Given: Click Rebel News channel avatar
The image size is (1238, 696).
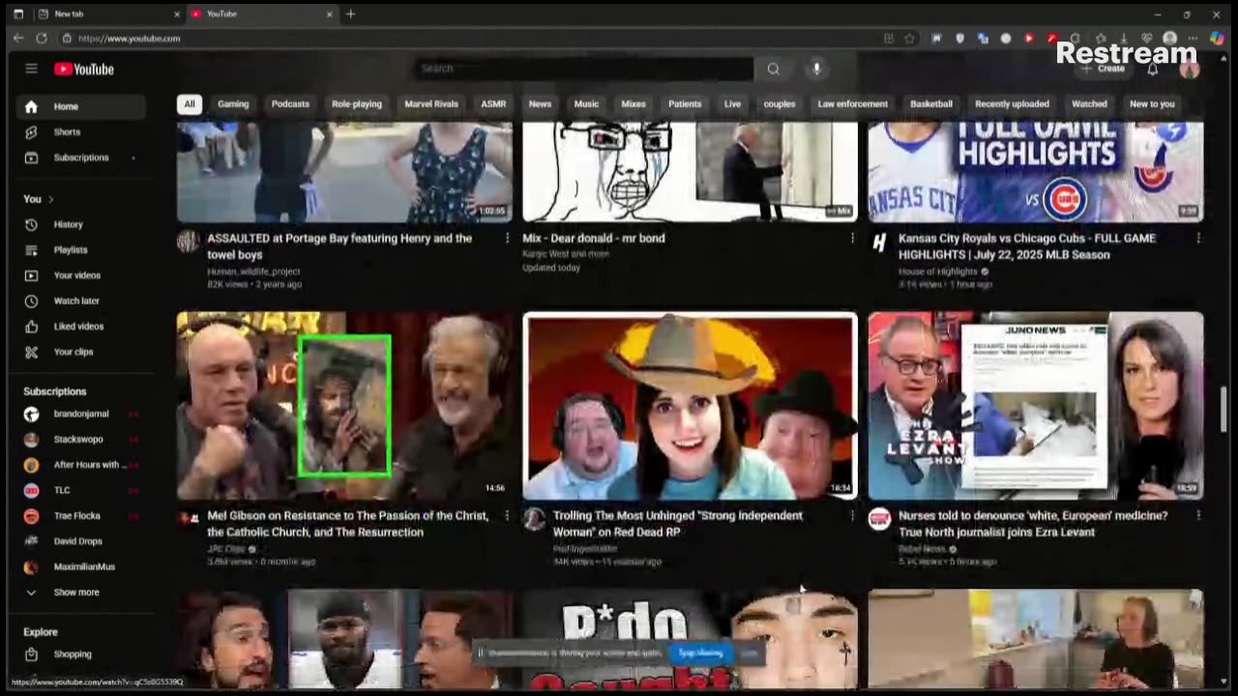Looking at the screenshot, I should coord(879,519).
